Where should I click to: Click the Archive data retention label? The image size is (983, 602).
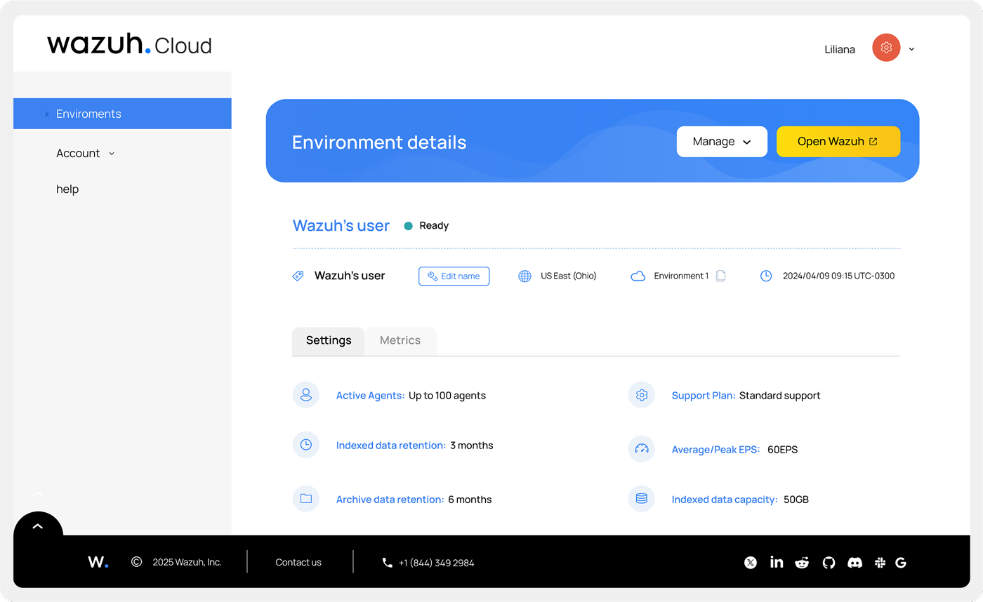pos(390,500)
